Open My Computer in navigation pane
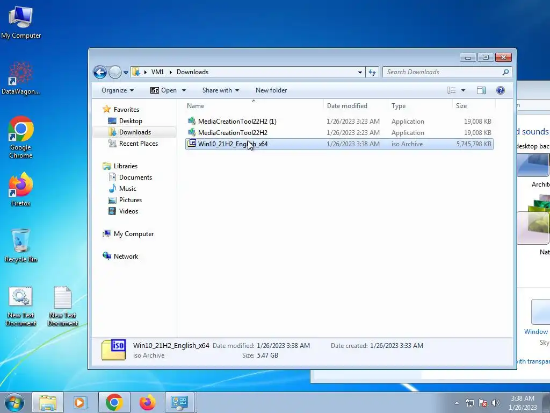The image size is (550, 413). click(x=133, y=234)
